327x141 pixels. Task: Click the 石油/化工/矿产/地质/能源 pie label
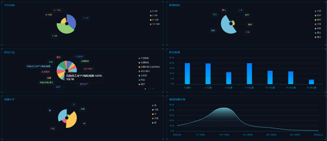38,66
